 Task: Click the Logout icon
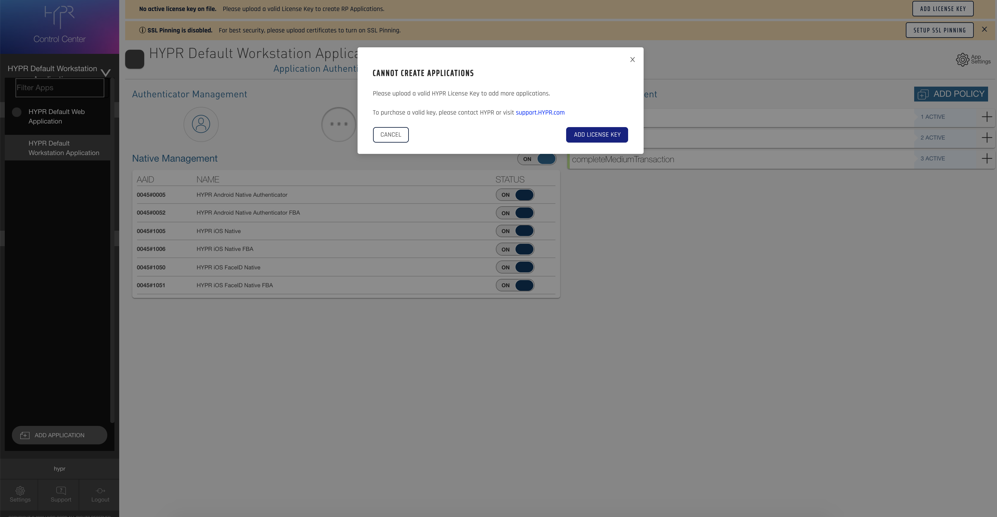click(100, 494)
